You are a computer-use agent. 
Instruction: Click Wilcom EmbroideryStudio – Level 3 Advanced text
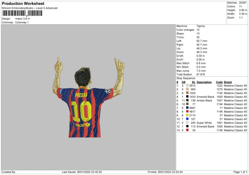click(29, 8)
